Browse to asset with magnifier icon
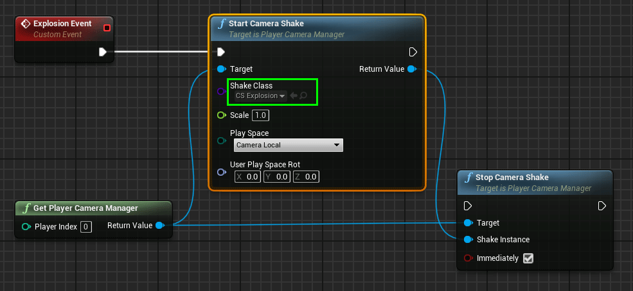 [x=303, y=96]
